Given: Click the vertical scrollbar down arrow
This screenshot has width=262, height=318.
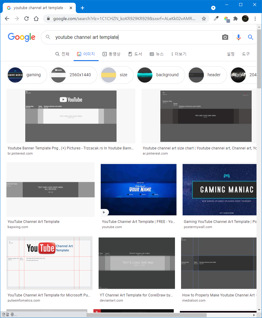Looking at the screenshot, I should [x=259, y=310].
